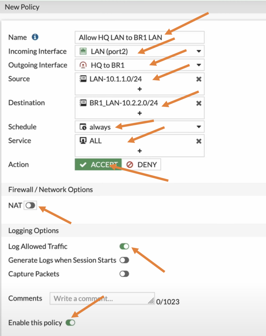Disable the Log Allowed Traffic toggle
This screenshot has height=336, width=266.
click(x=124, y=246)
